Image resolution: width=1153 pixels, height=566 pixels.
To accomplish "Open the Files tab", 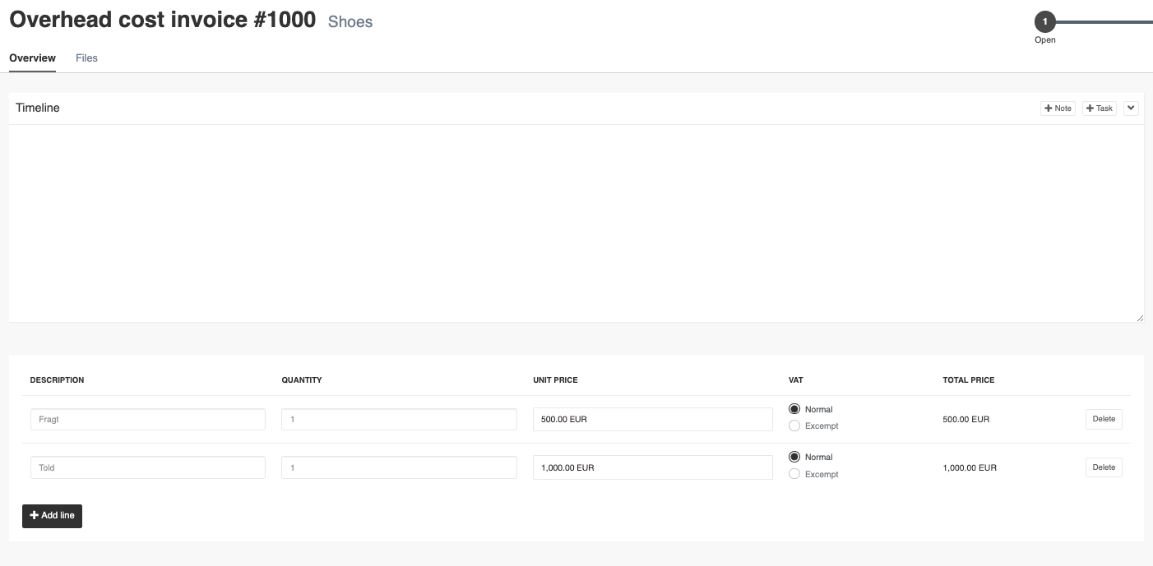I will tap(86, 58).
